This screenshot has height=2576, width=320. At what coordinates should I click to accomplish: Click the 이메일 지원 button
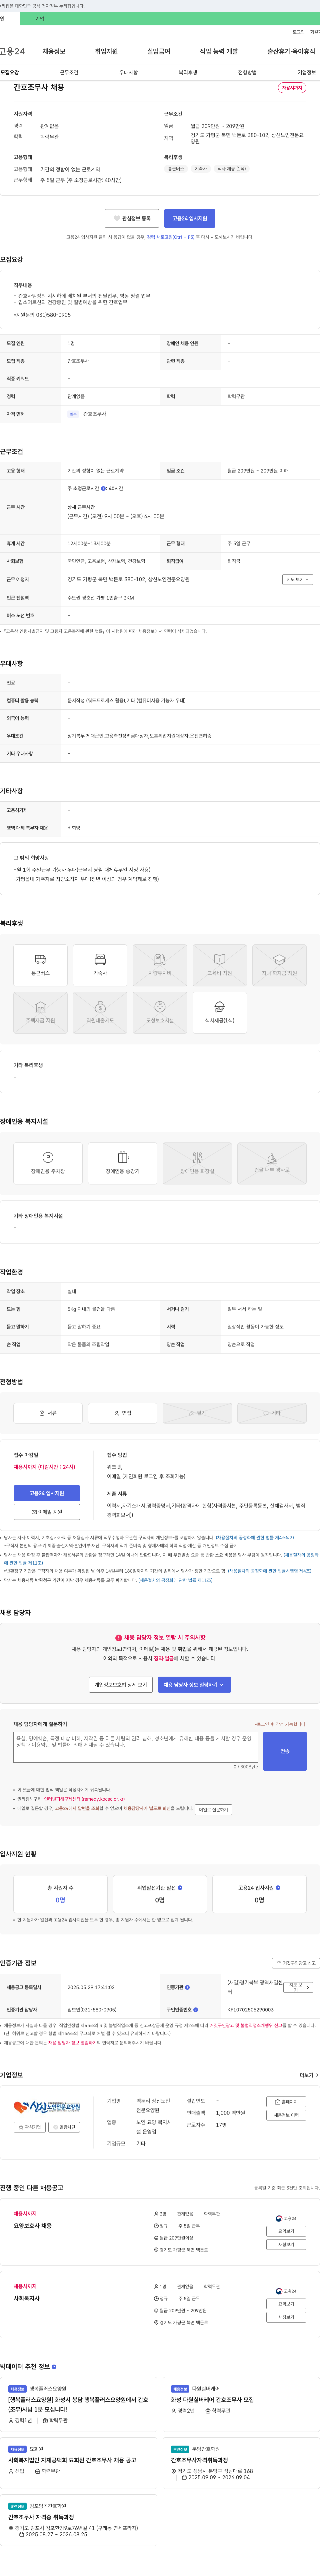(47, 1512)
